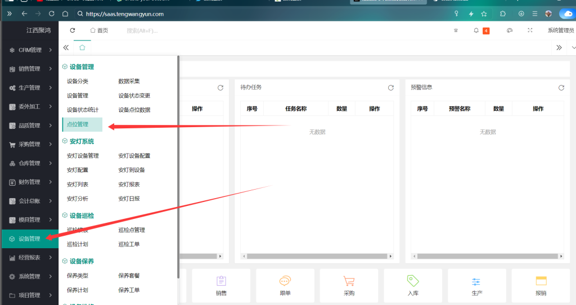Click the 待办任务 table horizontal scrollbar

(x=317, y=257)
